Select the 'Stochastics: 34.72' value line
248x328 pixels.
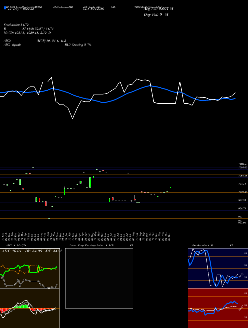pyautogui.click(x=16, y=25)
